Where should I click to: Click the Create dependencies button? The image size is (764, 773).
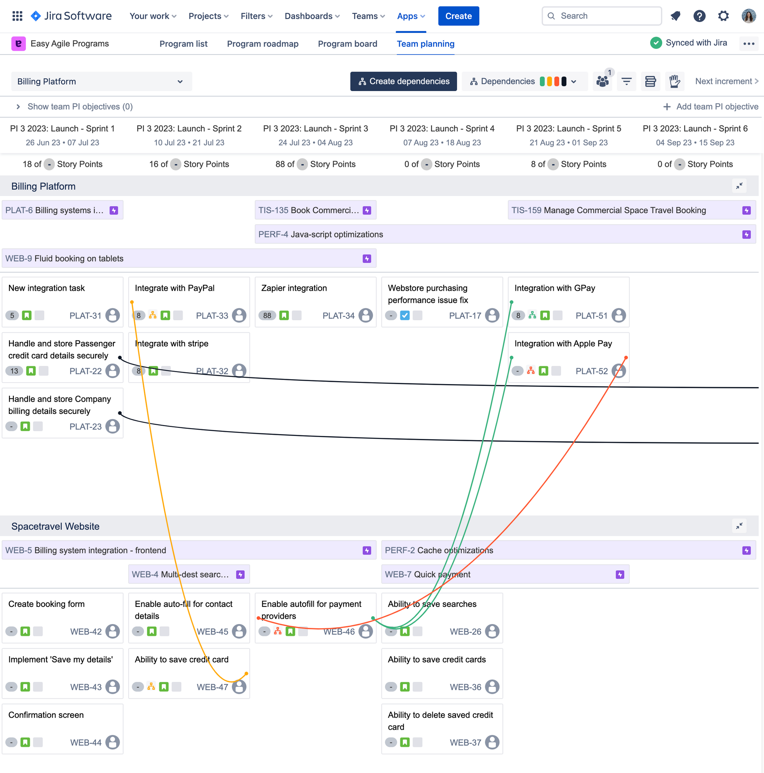[x=403, y=81]
